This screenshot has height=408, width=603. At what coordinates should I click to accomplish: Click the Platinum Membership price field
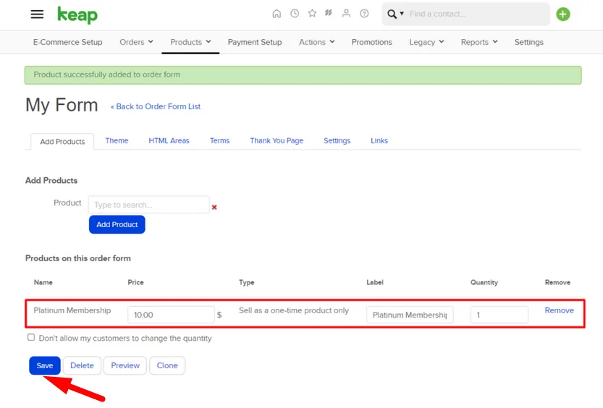171,315
